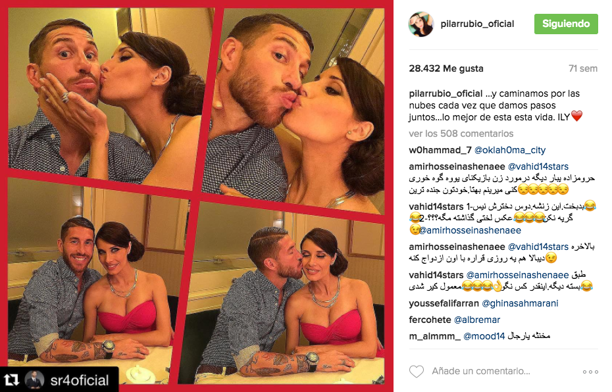Open youssefalifarran commenter profile
The width and height of the screenshot is (612, 392).
444,303
